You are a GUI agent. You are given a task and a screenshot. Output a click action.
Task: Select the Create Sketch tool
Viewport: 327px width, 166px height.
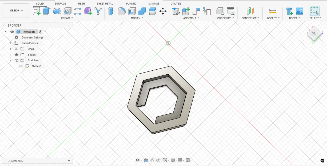pos(37,11)
